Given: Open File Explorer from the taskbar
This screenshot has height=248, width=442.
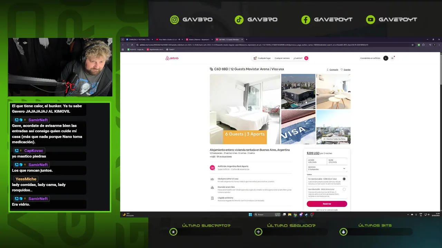Looking at the screenshot, I should pos(290,215).
